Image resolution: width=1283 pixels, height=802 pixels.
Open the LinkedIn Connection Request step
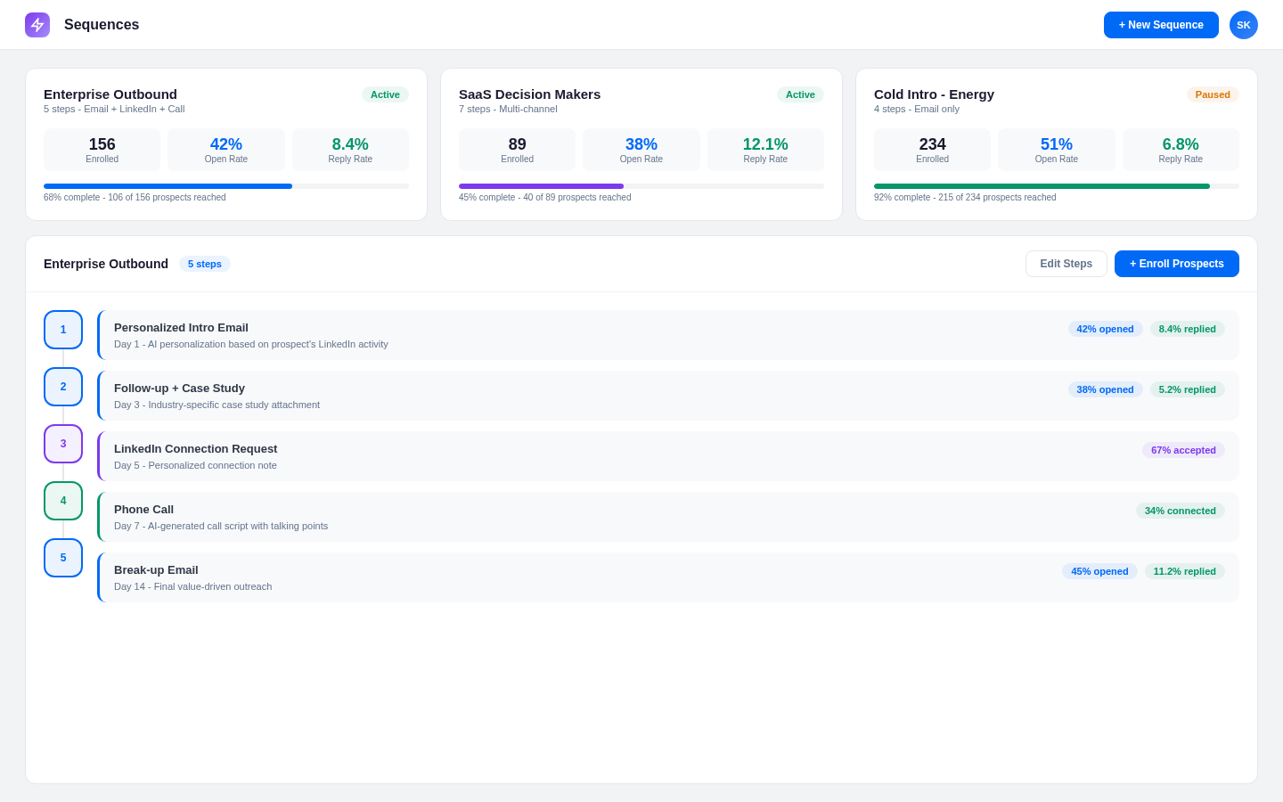[668, 456]
